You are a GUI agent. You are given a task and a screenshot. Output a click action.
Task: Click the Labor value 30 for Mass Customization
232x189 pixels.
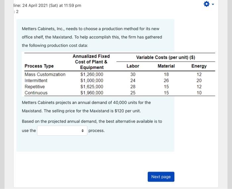coord(133,74)
